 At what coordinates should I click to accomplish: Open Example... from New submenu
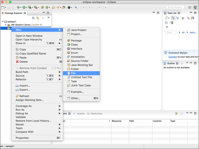tap(81, 92)
